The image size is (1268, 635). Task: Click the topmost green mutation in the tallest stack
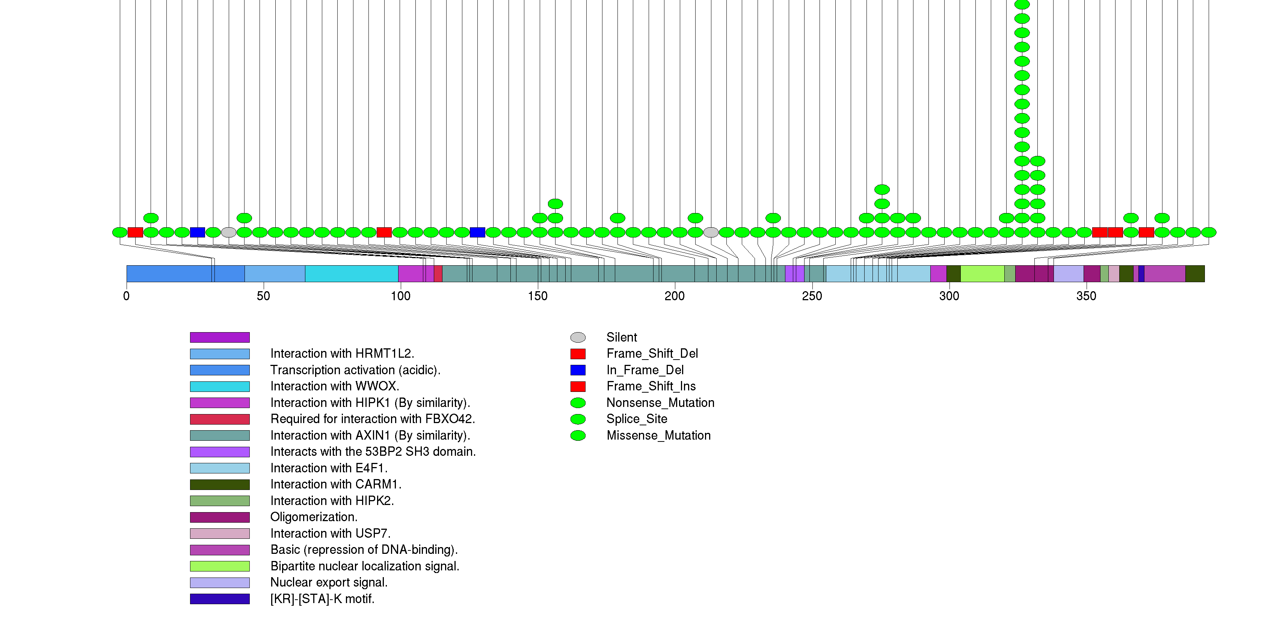[1022, 5]
